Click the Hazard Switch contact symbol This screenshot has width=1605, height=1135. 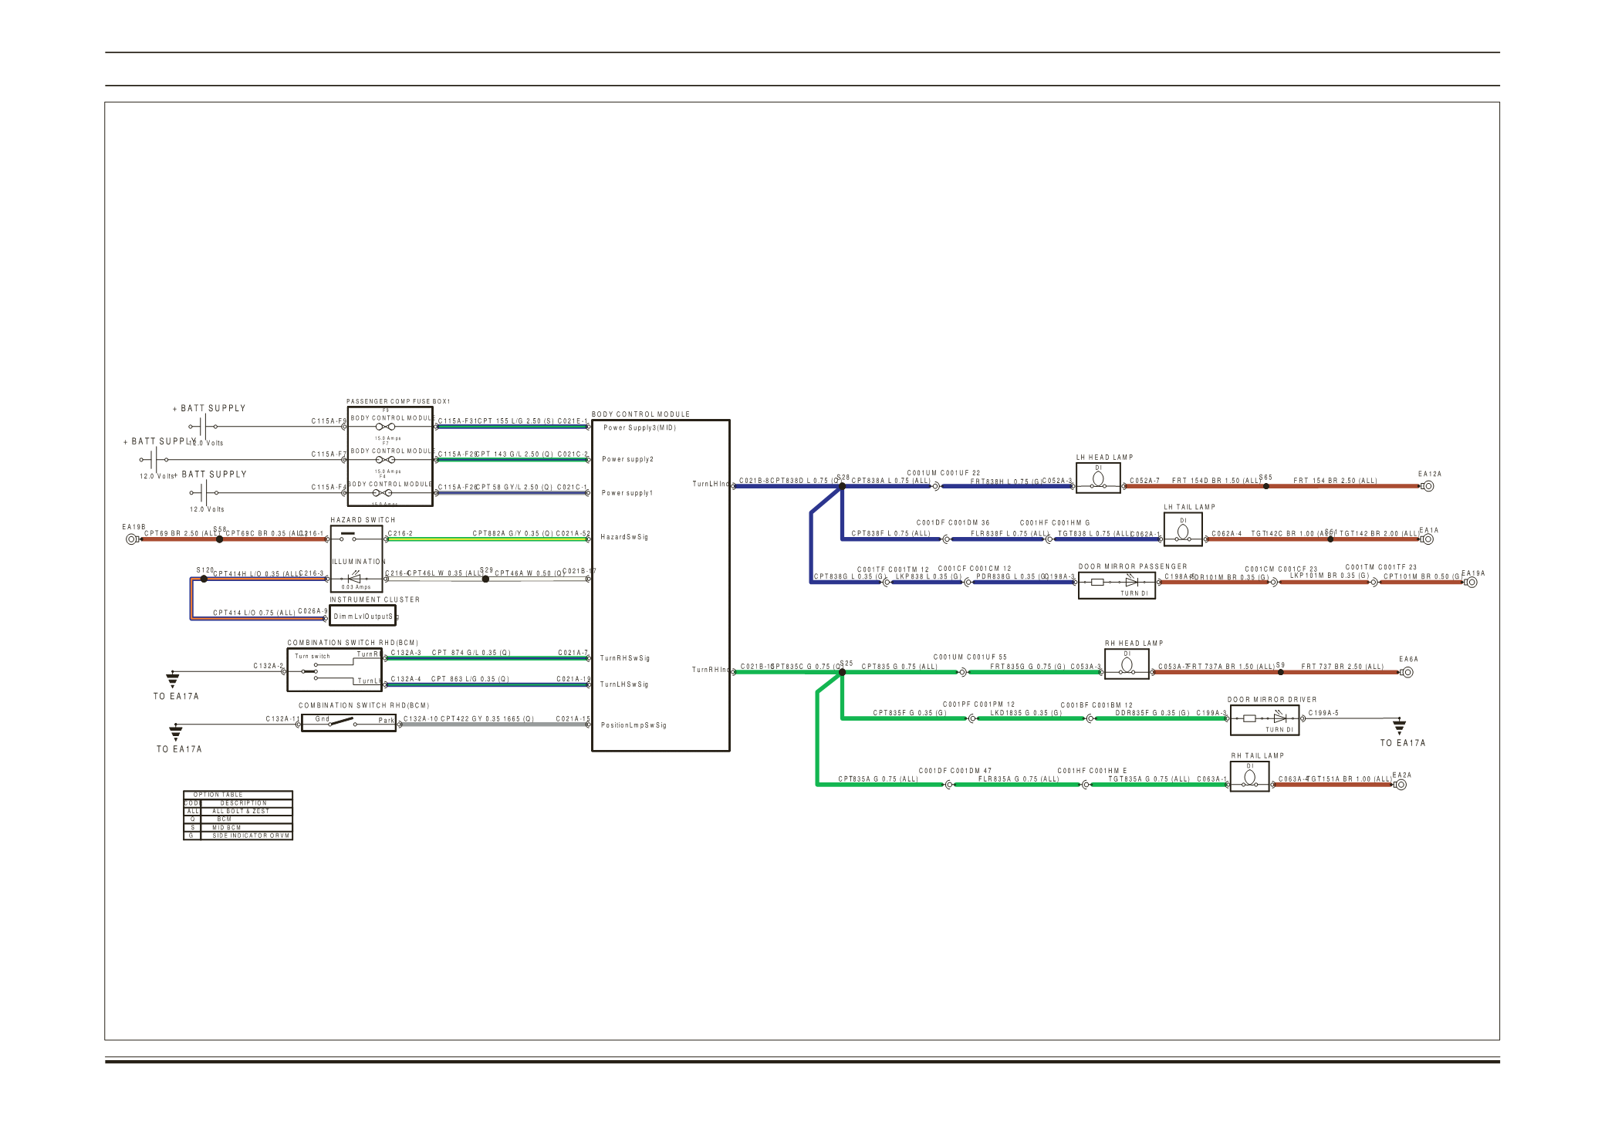[348, 537]
